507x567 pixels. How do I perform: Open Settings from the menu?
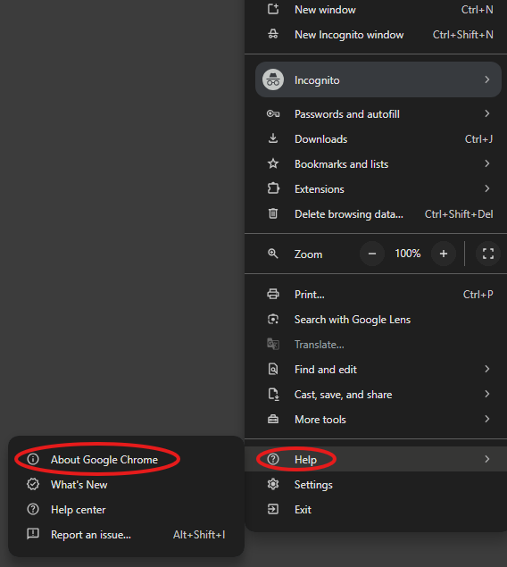coord(376,485)
